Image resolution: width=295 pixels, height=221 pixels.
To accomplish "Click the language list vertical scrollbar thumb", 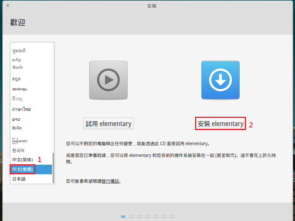I will (x=53, y=168).
